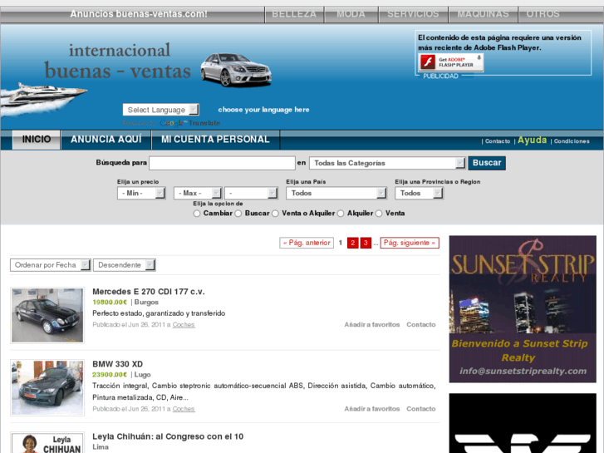Click Añadir a favoritos for Mercedes listing
This screenshot has height=453, width=604.
(372, 325)
